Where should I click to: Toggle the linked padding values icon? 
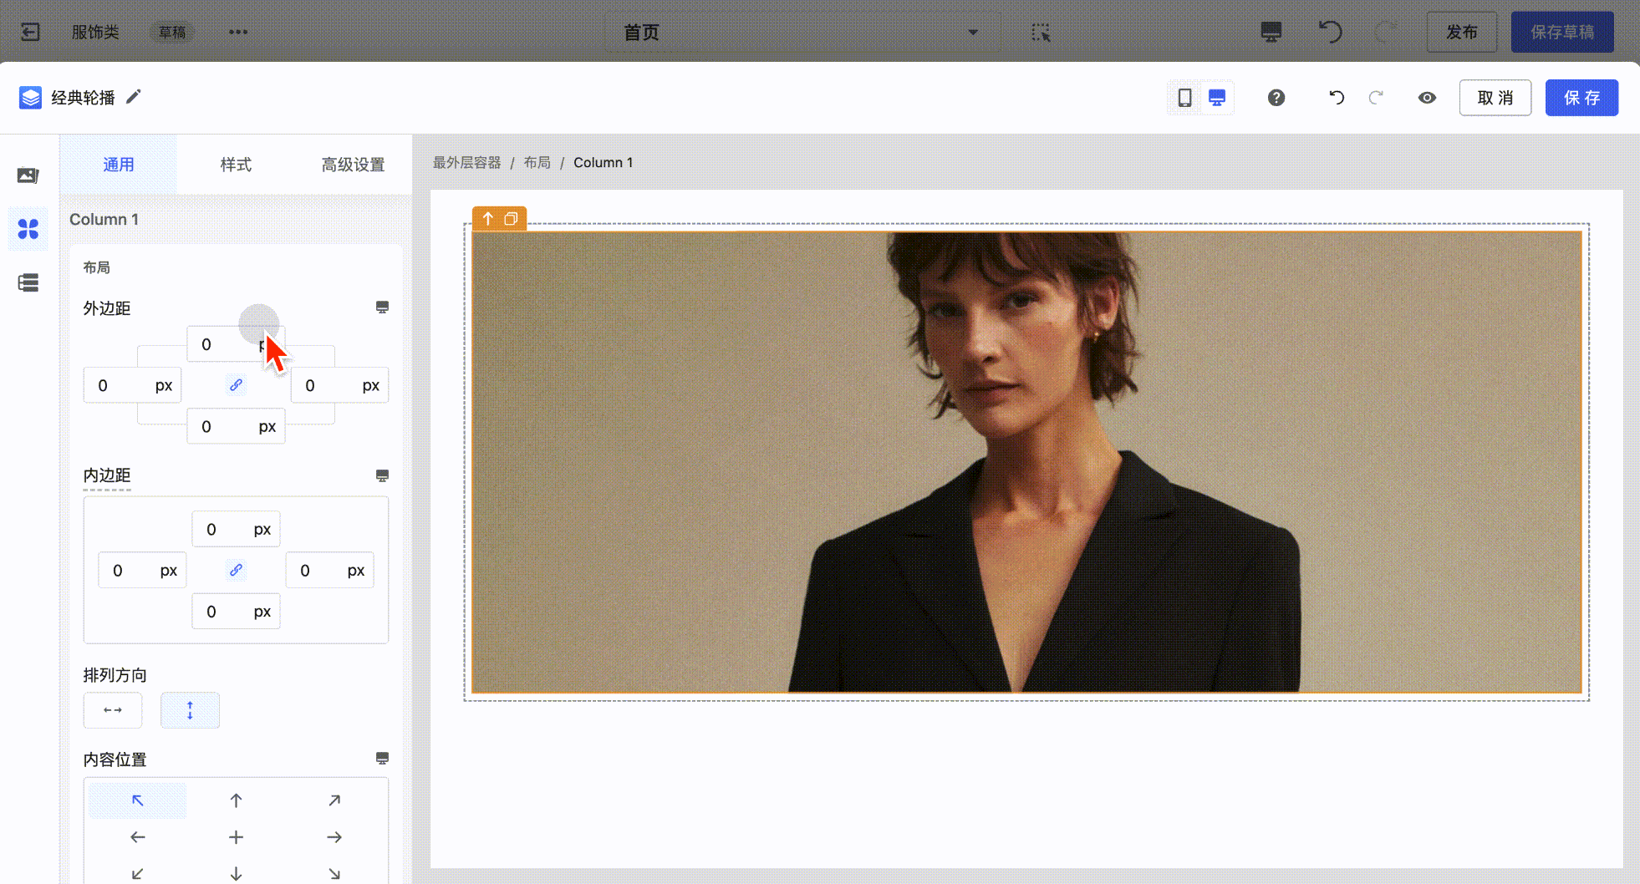(236, 571)
